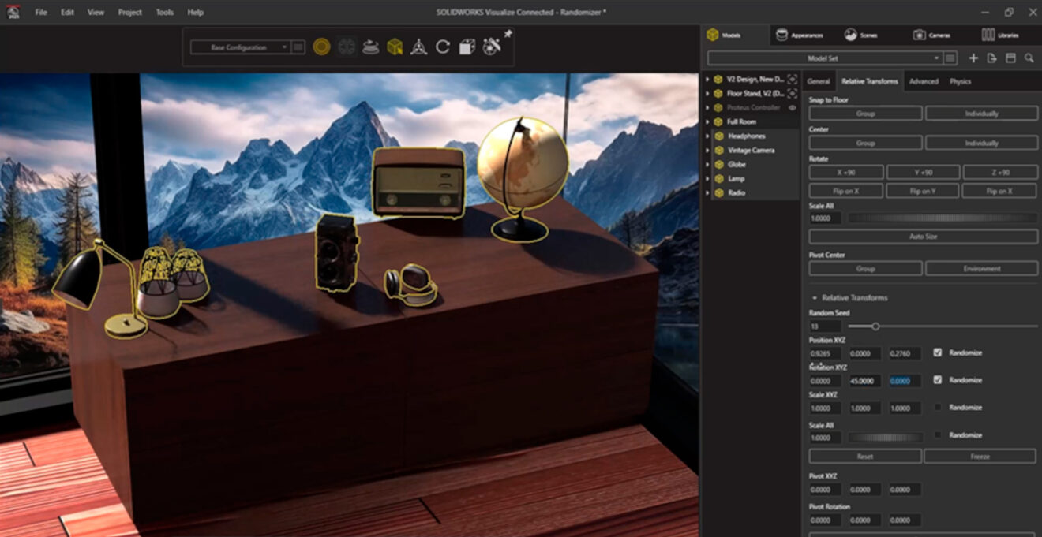Open the Advanced sub-tab
Image resolution: width=1042 pixels, height=537 pixels.
[x=924, y=81]
